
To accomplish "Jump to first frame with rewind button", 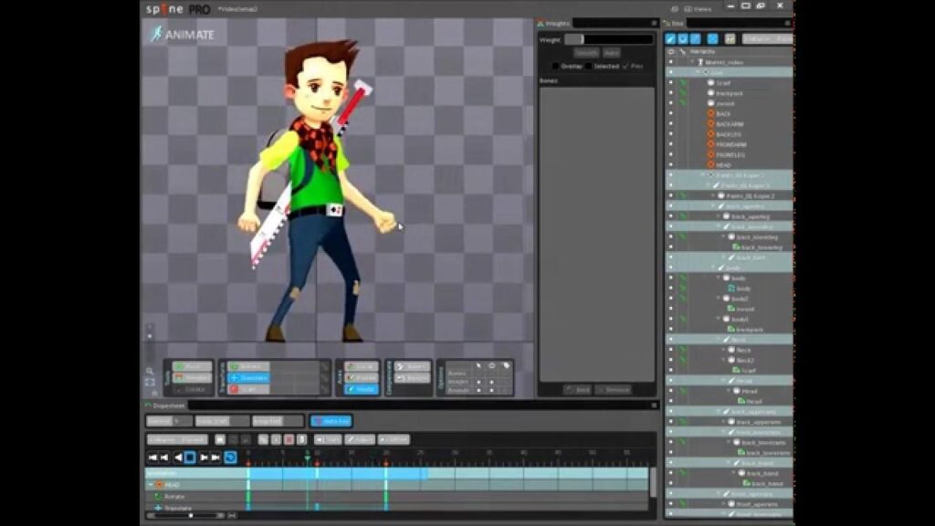I will click(152, 457).
